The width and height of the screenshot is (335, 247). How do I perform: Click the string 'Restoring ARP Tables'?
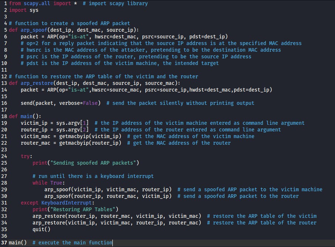point(83,209)
